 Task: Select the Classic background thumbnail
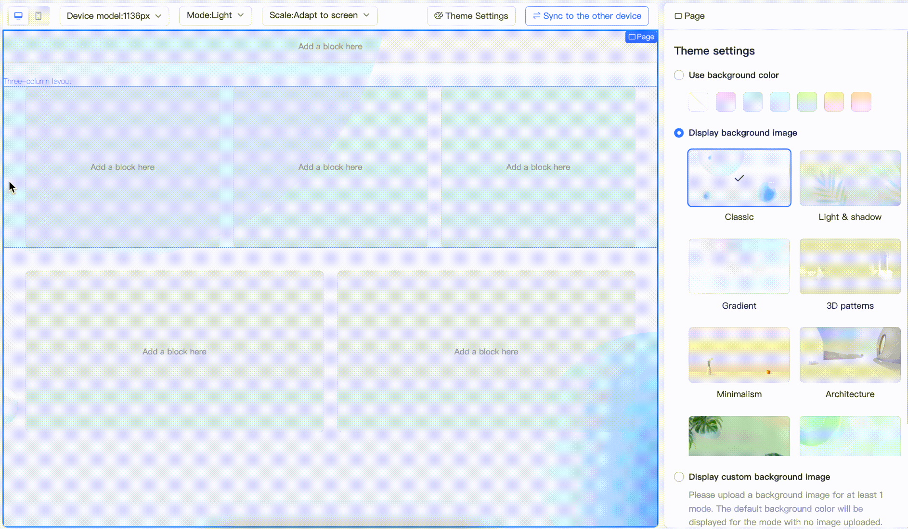[739, 178]
